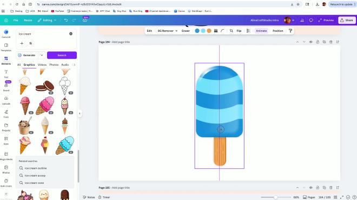
Task: Open Magic Media in the side rail
Action: [x=6, y=156]
